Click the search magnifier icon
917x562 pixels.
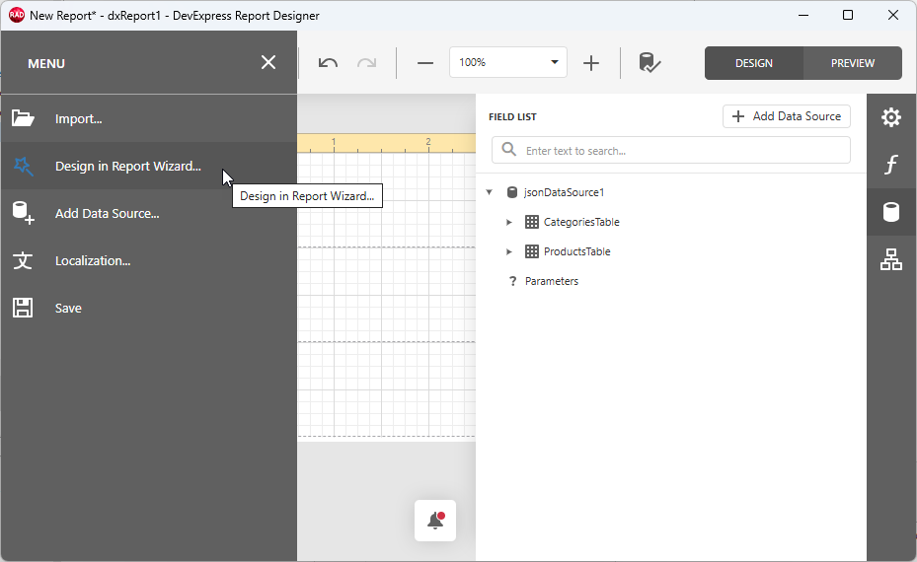(x=508, y=150)
